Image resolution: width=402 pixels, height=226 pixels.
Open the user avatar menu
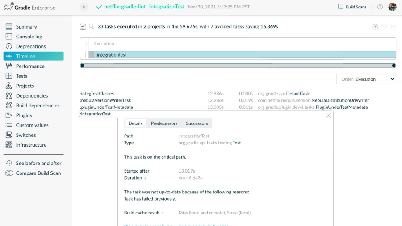click(x=392, y=7)
